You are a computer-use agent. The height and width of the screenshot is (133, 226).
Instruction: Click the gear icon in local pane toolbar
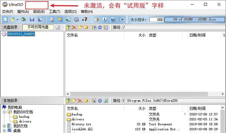click(x=100, y=101)
